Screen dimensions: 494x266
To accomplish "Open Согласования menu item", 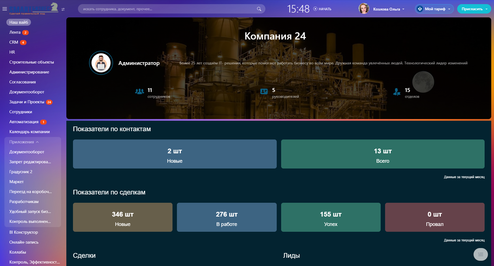I will click(x=22, y=82).
